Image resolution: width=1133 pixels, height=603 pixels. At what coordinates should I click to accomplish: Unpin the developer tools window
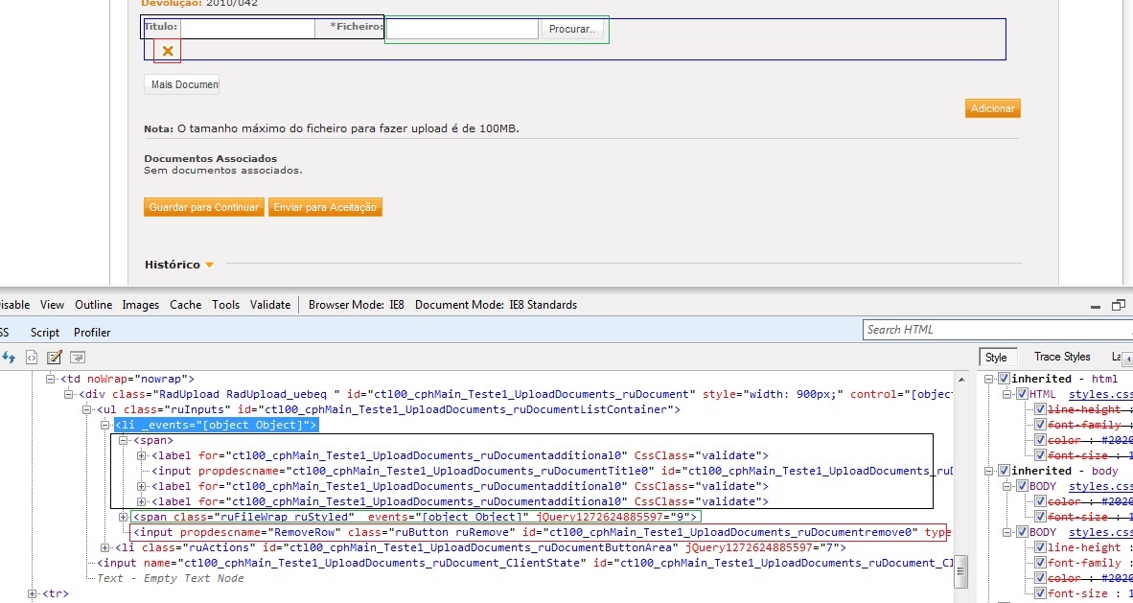tap(1119, 305)
